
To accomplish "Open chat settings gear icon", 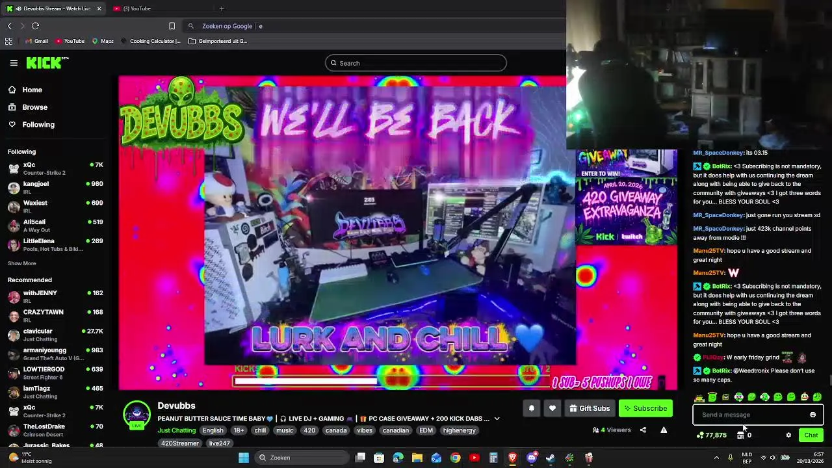I will tap(788, 435).
